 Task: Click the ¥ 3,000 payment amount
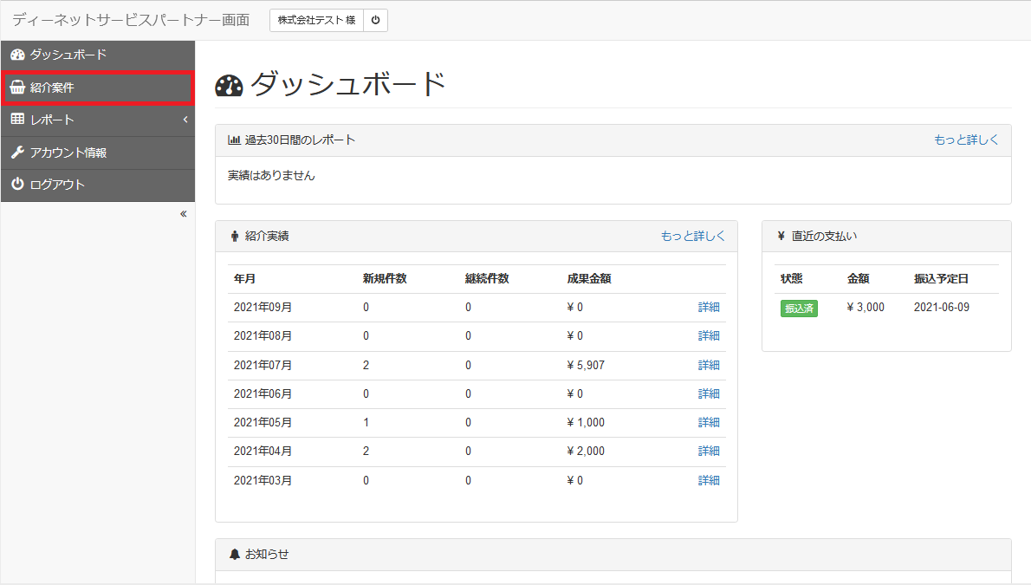(x=866, y=308)
